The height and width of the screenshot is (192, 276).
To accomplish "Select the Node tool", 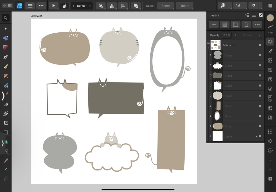I will (6, 29).
